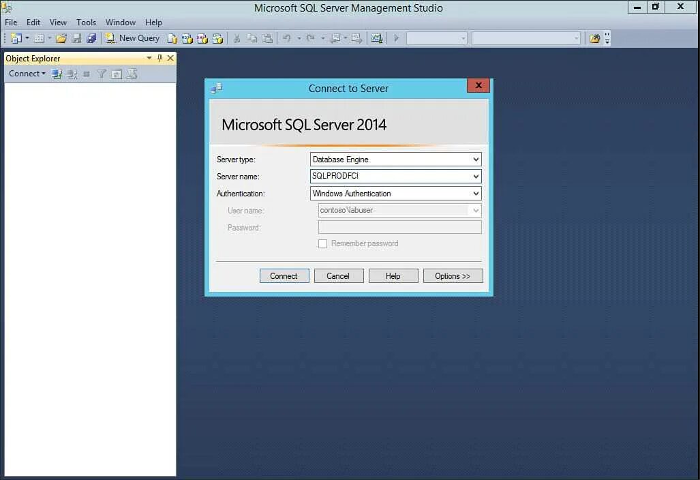The height and width of the screenshot is (480, 700).
Task: Close the Object Explorer panel
Action: click(x=170, y=58)
